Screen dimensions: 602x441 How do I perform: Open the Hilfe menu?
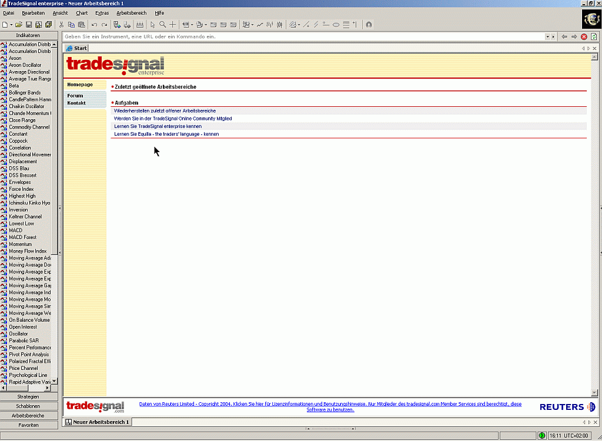(159, 13)
